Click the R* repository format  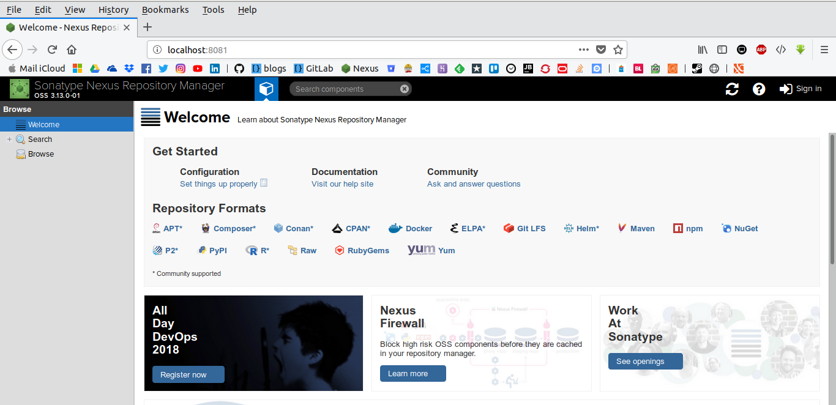pyautogui.click(x=257, y=251)
